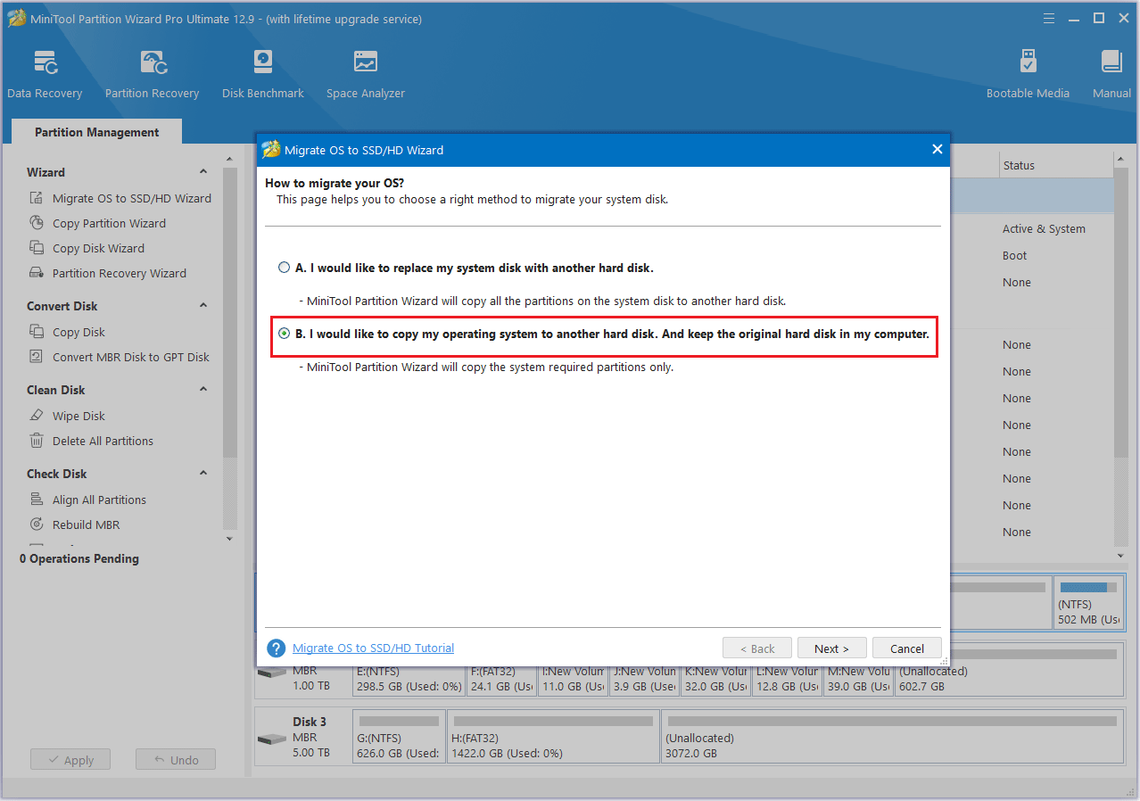Screen dimensions: 1140x801
Task: Select option B copy operating system only
Action: [285, 334]
